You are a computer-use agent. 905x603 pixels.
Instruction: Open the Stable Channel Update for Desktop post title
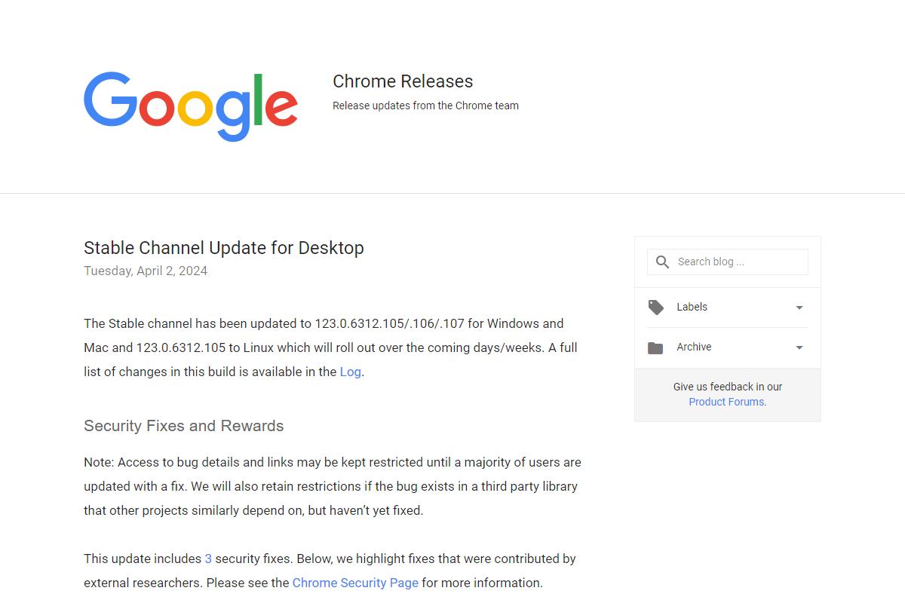coord(224,248)
